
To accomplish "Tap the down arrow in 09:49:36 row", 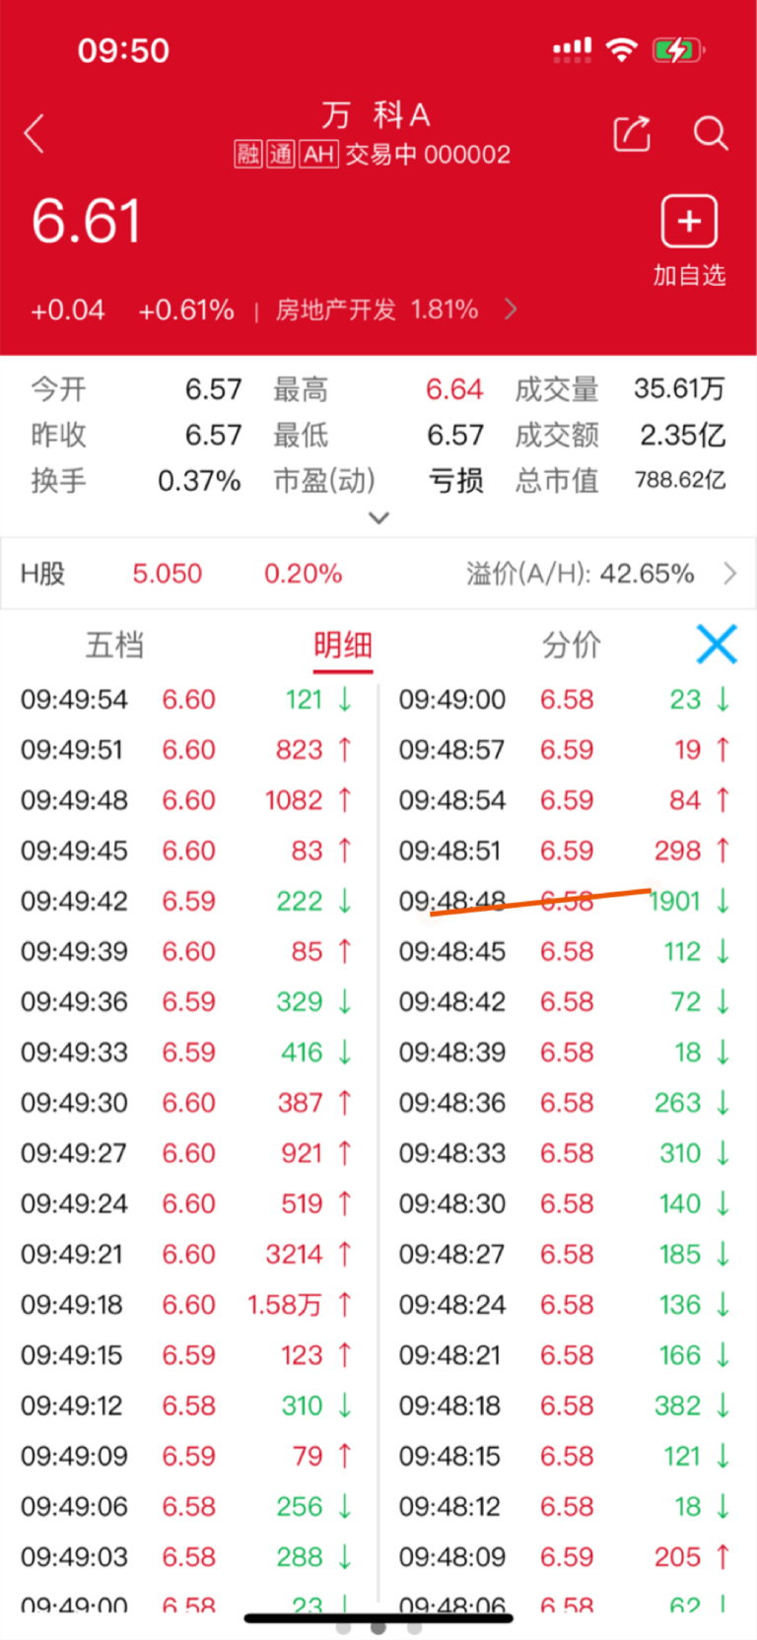I will coord(344,1002).
